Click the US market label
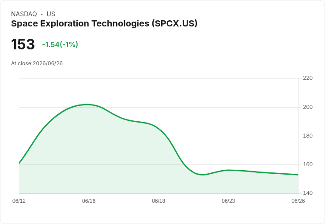This screenshot has width=325, height=224. click(51, 14)
